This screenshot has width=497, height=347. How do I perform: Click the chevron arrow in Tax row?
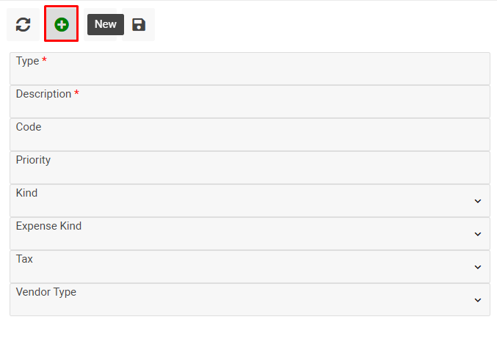478,267
